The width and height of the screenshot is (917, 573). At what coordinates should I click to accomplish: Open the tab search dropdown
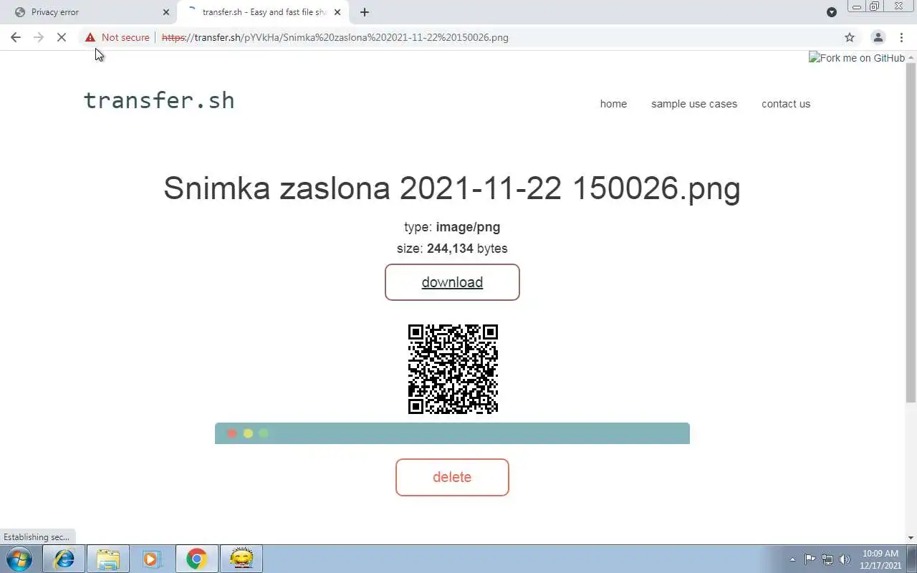point(832,12)
